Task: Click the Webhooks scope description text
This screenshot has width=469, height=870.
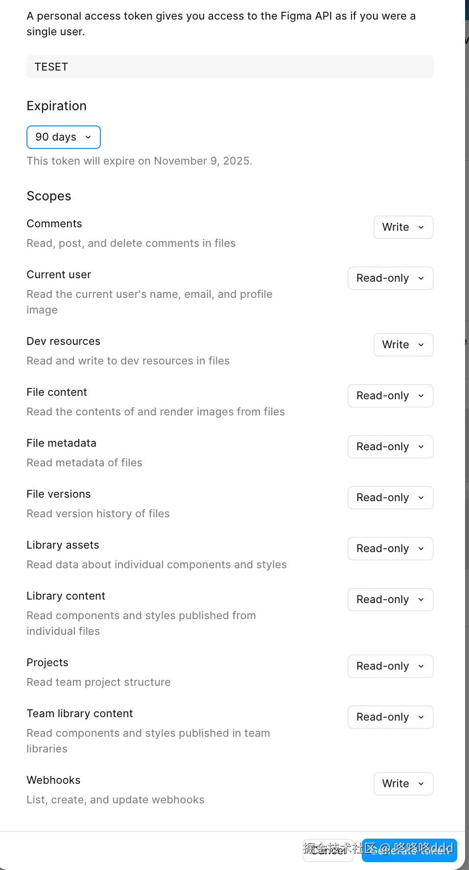Action: coord(116,800)
